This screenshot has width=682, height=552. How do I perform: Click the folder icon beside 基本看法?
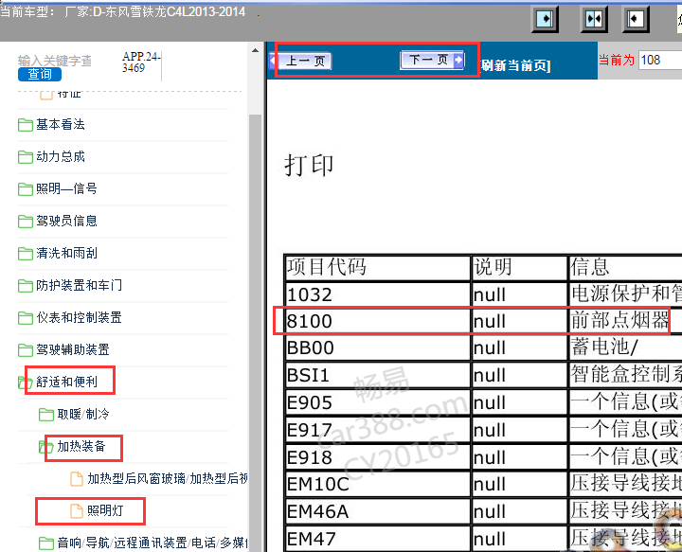pos(26,125)
